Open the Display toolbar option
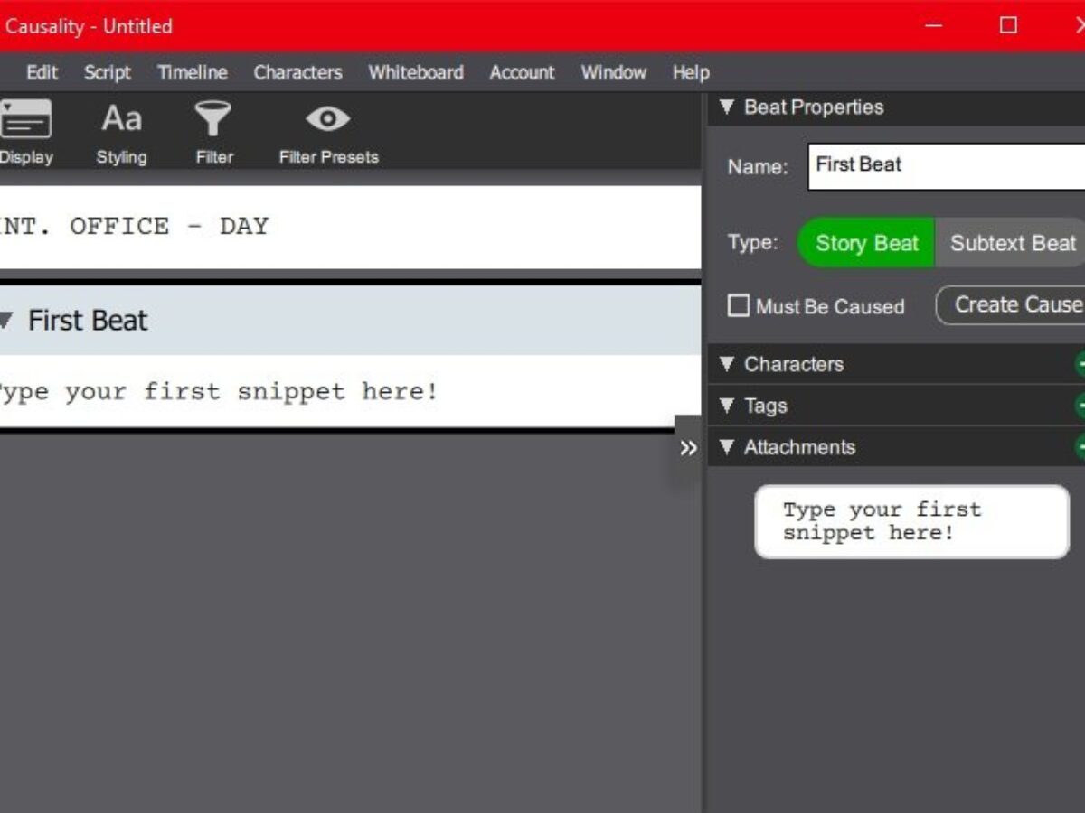 point(25,133)
